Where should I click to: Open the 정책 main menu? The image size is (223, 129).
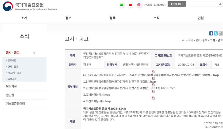112,18
